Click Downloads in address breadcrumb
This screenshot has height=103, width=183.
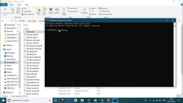tap(32, 21)
